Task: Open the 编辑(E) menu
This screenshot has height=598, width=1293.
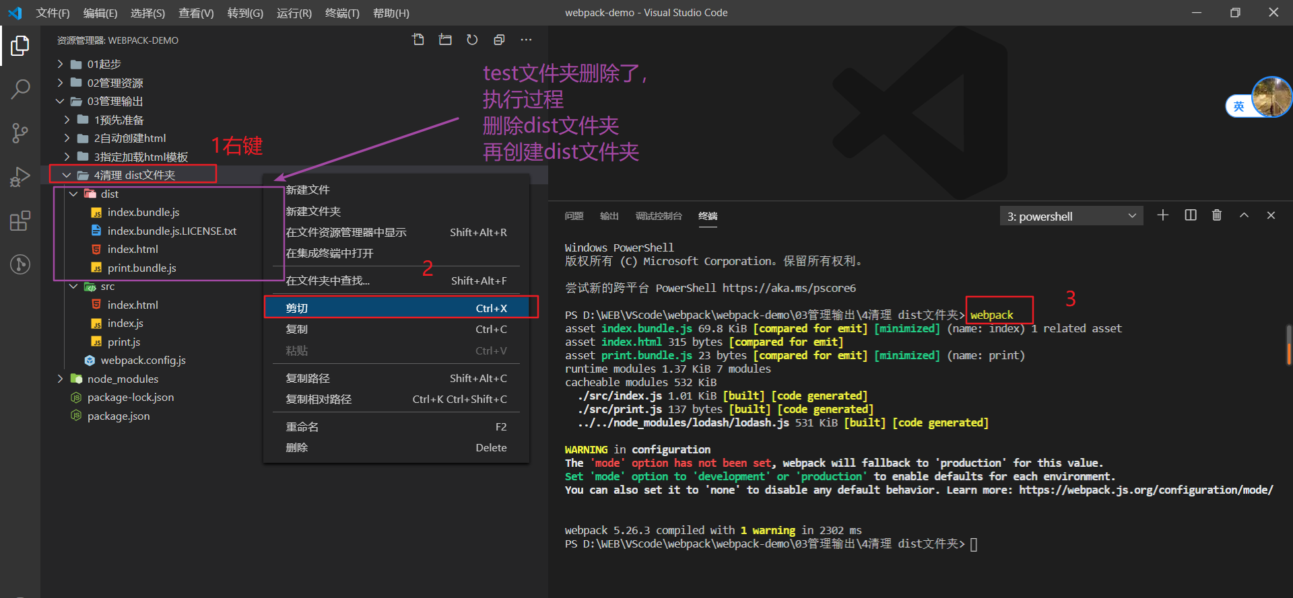Action: coord(100,13)
